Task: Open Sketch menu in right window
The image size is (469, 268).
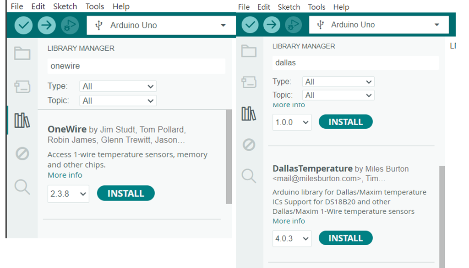Action: [289, 7]
